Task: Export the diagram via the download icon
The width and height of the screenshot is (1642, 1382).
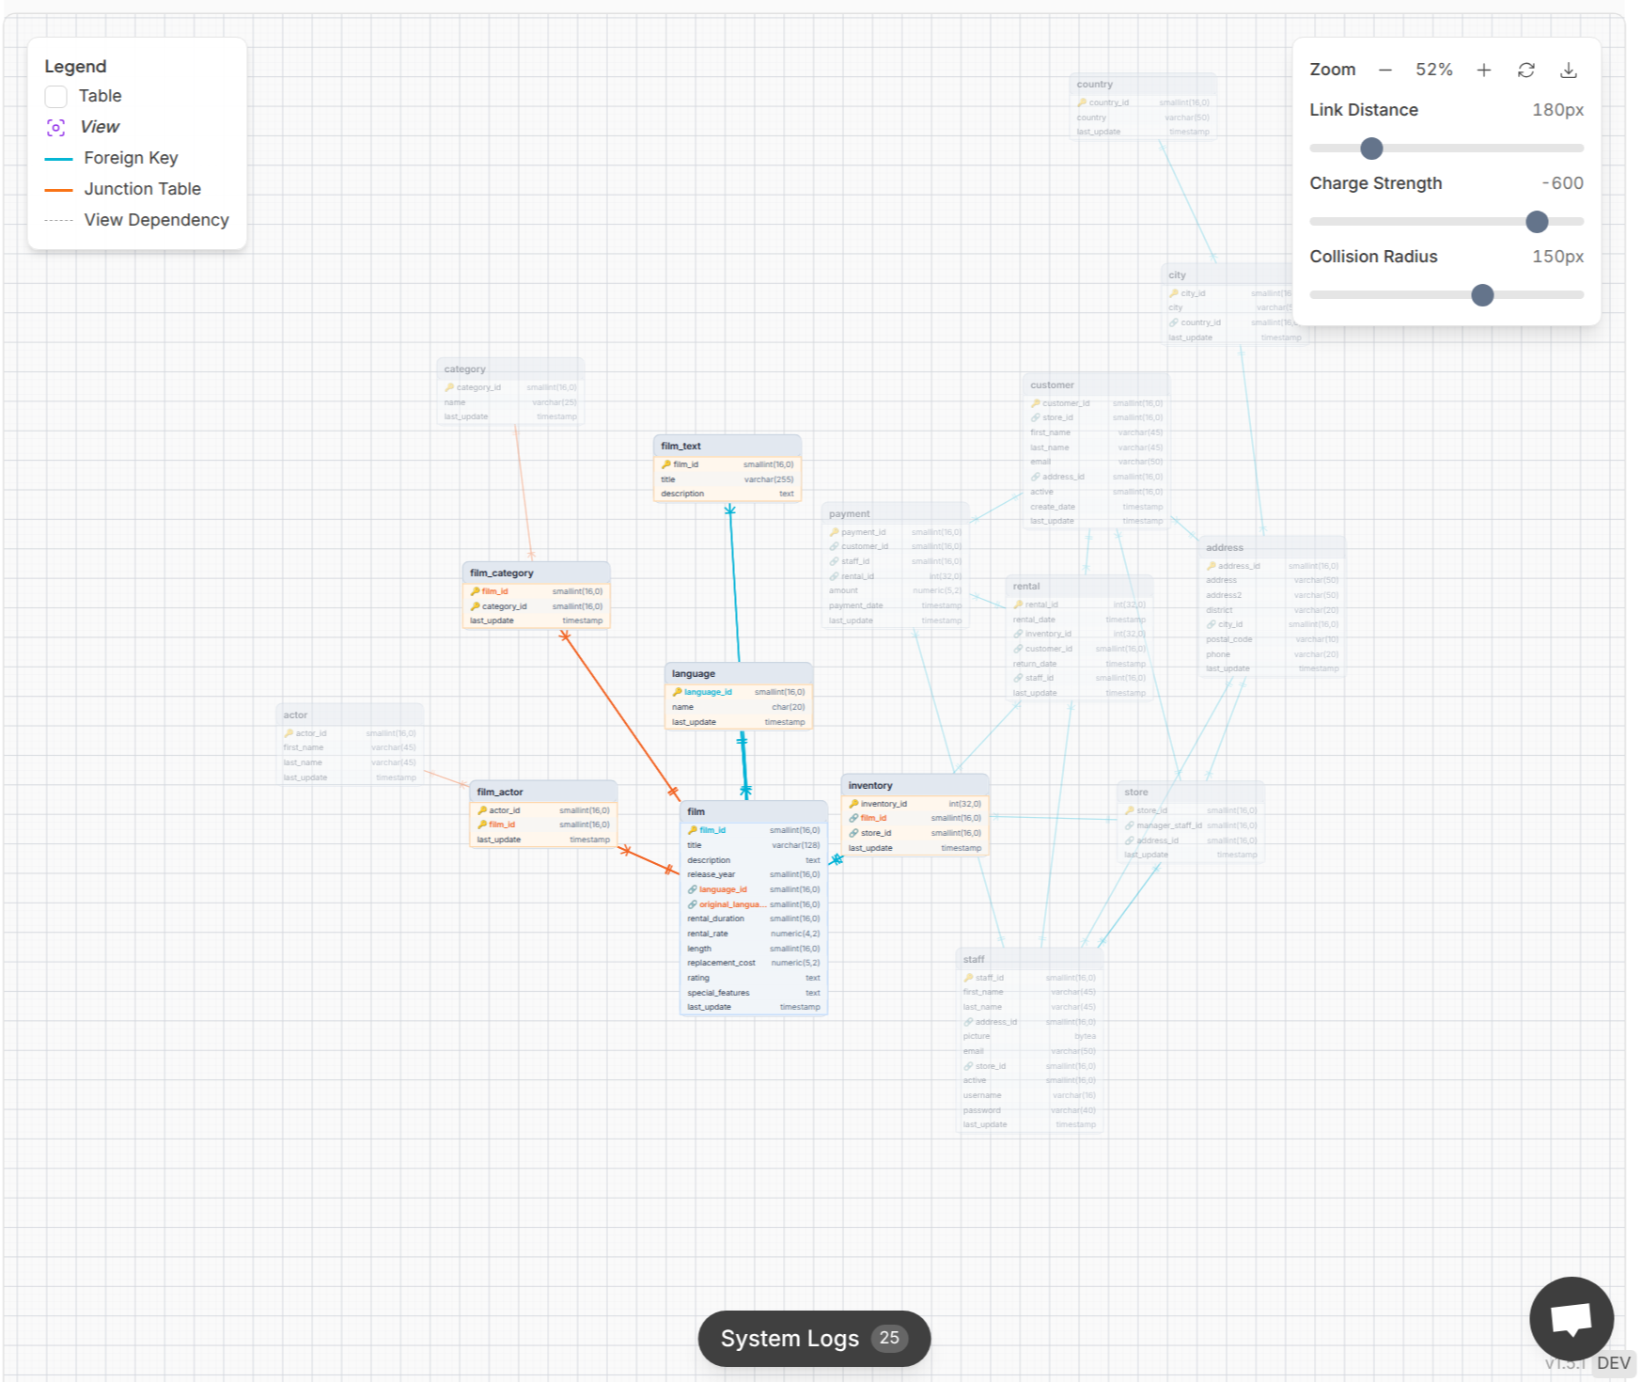Action: tap(1569, 70)
